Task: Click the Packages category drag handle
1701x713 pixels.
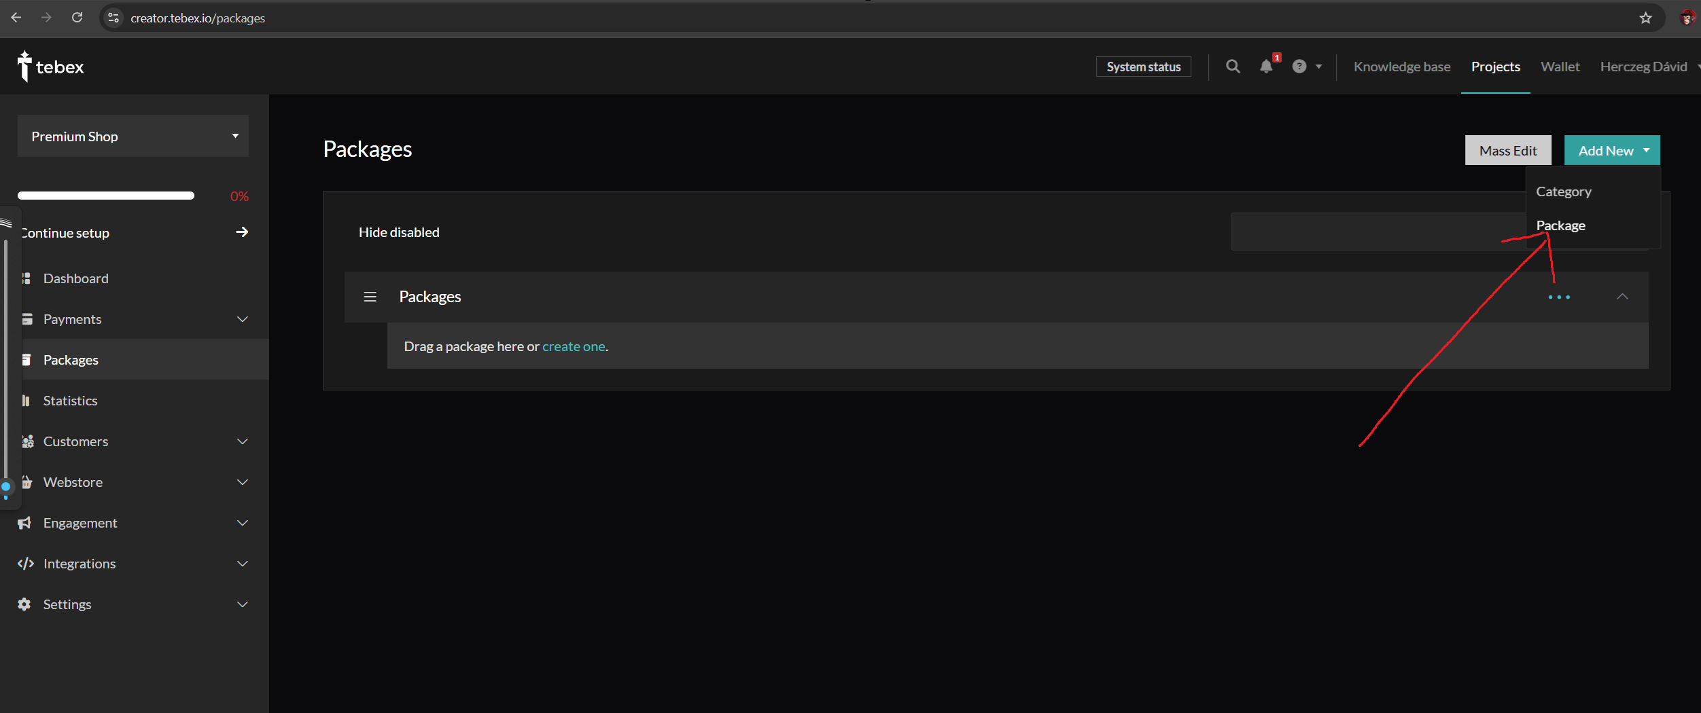Action: click(x=370, y=297)
